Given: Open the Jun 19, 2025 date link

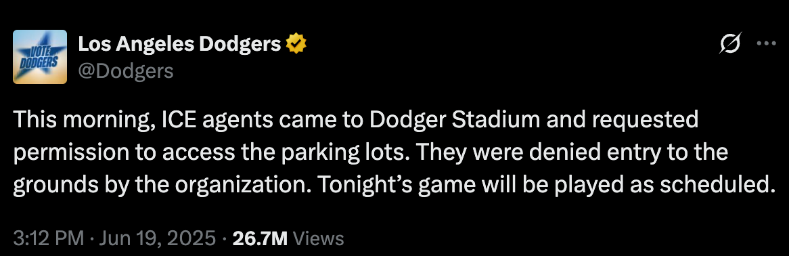Looking at the screenshot, I should tap(157, 238).
